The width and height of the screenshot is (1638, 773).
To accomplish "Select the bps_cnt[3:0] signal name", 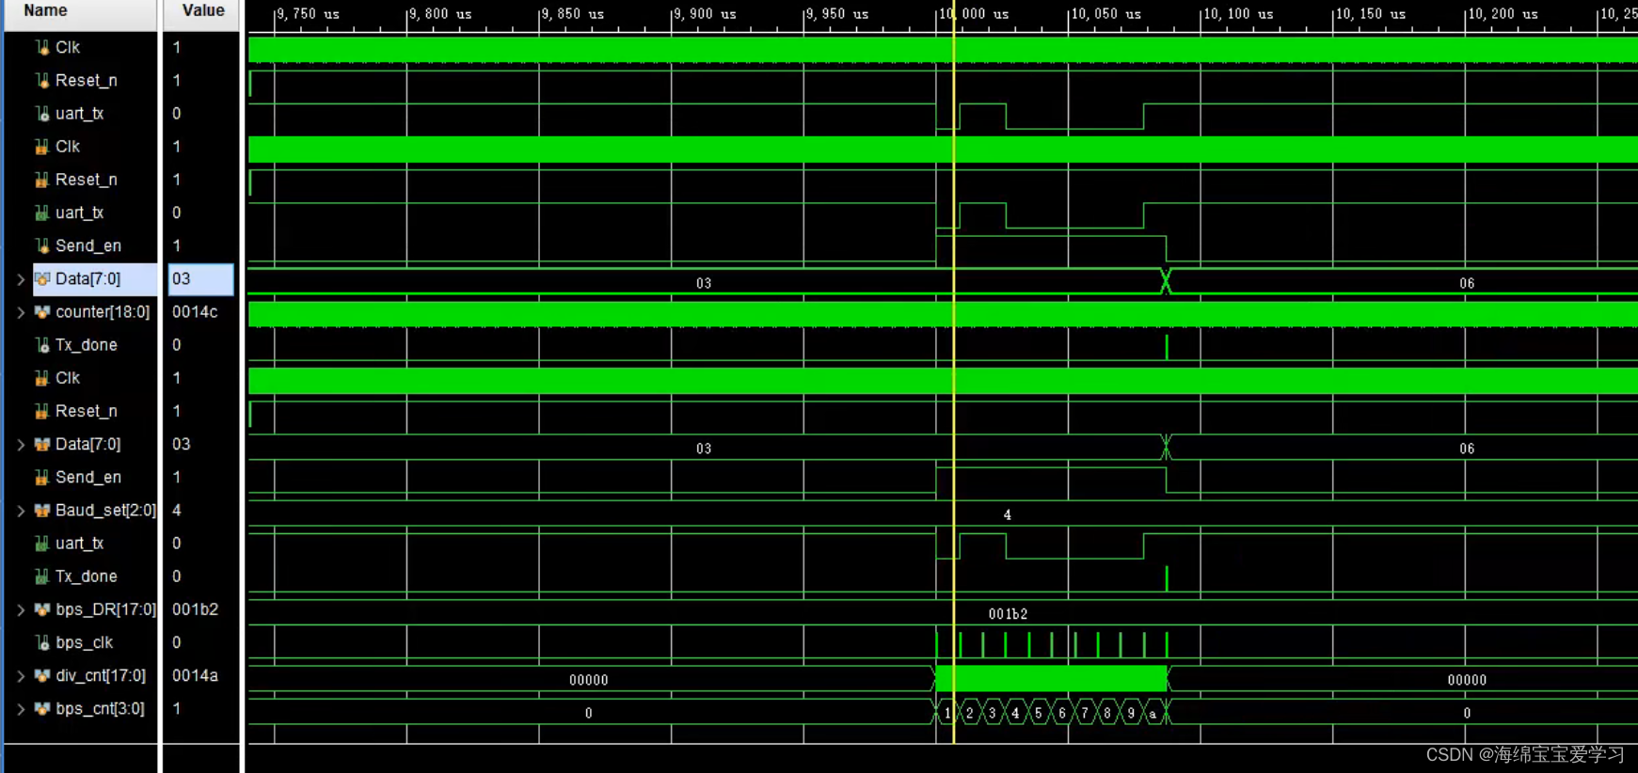I will click(100, 709).
